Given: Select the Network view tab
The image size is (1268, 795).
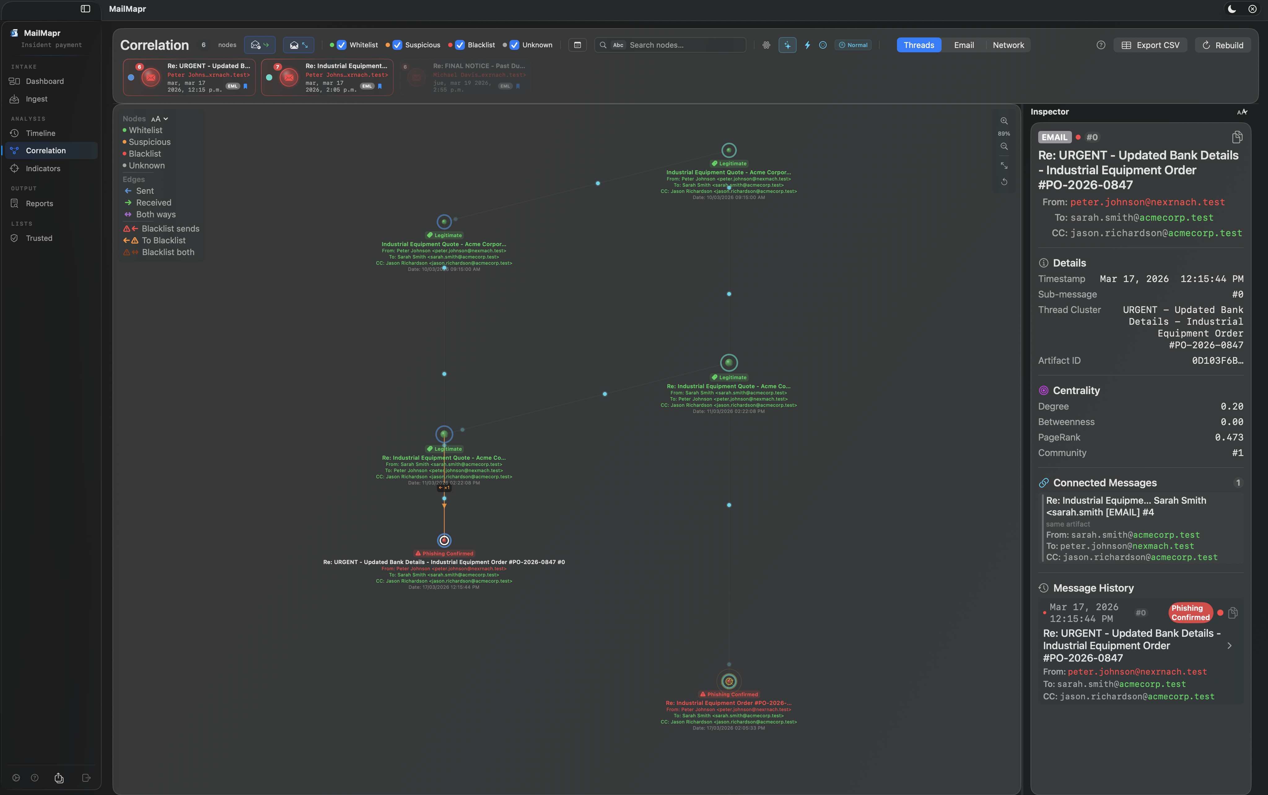Looking at the screenshot, I should [x=1008, y=45].
